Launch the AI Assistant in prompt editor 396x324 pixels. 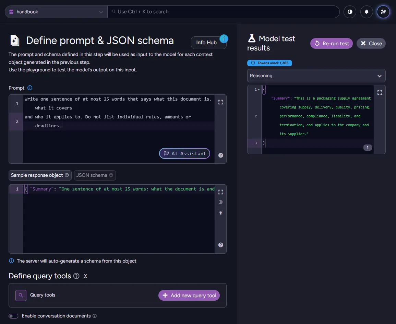pos(184,153)
